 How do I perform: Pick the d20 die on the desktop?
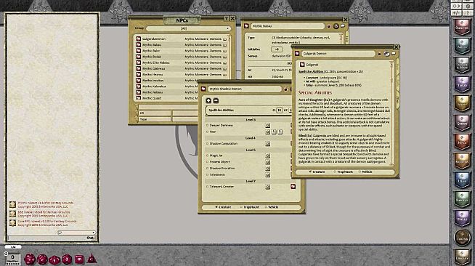coord(29,259)
